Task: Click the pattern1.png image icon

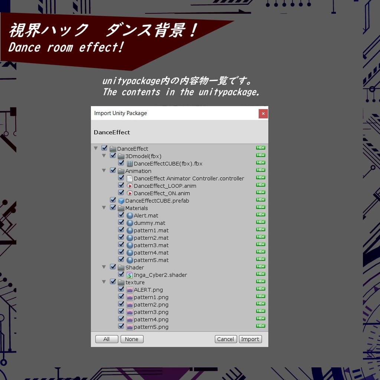Action: click(x=130, y=297)
